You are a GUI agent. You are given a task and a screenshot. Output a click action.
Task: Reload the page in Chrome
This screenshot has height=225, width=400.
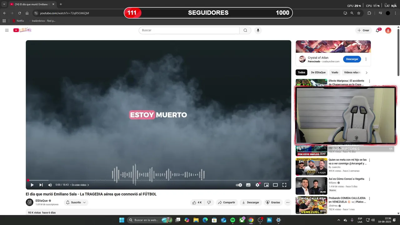click(x=19, y=13)
